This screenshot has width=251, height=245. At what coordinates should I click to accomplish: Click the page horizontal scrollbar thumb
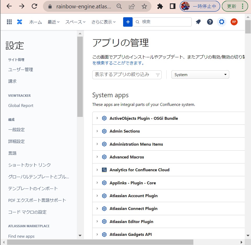(100, 242)
